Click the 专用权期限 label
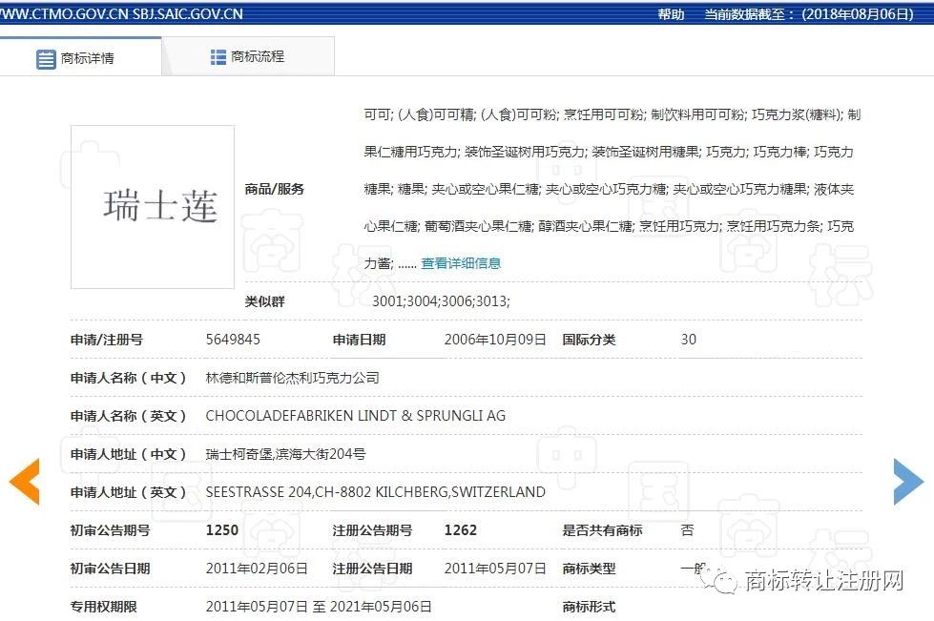Image resolution: width=934 pixels, height=621 pixels. 104,607
